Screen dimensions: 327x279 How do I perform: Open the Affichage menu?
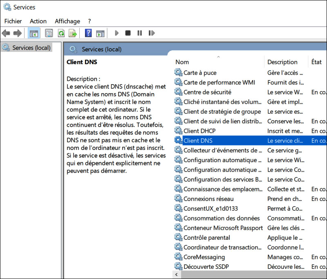pyautogui.click(x=67, y=21)
